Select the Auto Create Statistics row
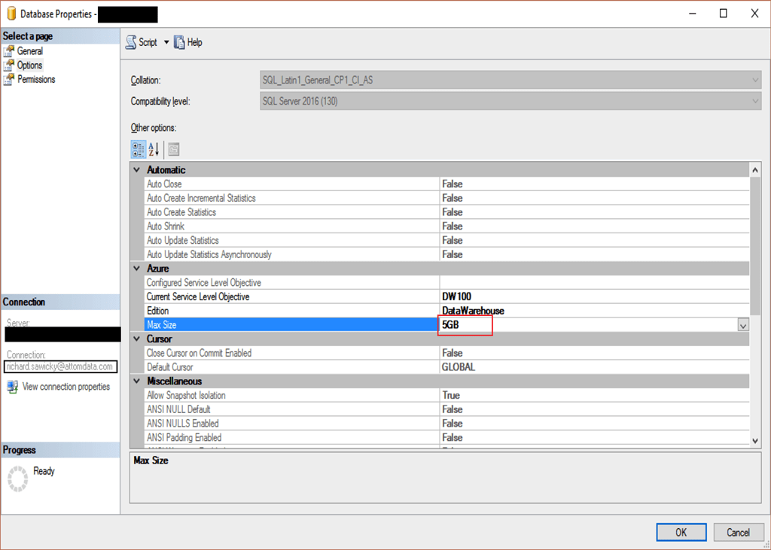Image resolution: width=771 pixels, height=550 pixels. pos(446,212)
